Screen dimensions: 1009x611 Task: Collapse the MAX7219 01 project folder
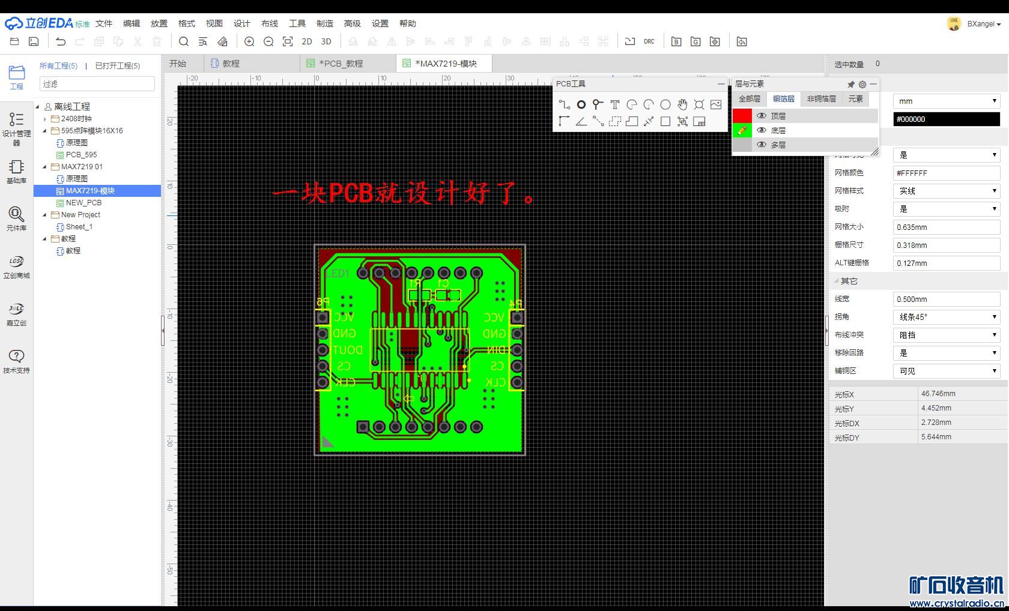tap(45, 167)
